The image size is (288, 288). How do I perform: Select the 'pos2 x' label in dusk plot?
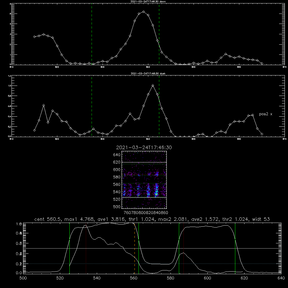pyautogui.click(x=266, y=114)
